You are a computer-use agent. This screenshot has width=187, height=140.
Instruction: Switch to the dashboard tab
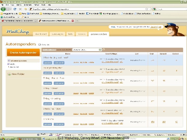pos(41,34)
